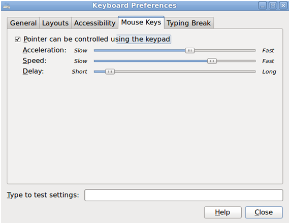Click the Acceleration slider handle
Viewport: 290px width, 224px height.
coord(190,50)
